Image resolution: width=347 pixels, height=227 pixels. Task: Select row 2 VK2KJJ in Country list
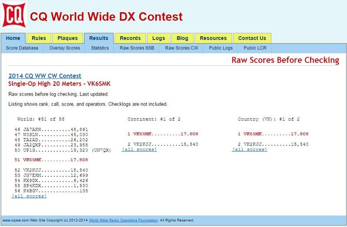click(x=273, y=144)
